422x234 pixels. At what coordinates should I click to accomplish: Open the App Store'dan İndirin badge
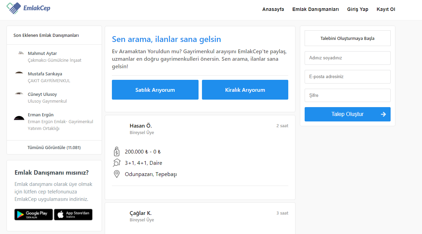tap(73, 215)
